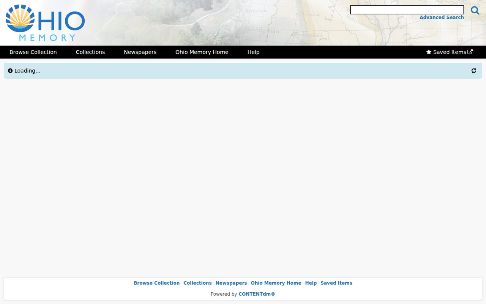Open Ohio Memory Home in the black navigation bar
This screenshot has height=304, width=486.
(202, 52)
